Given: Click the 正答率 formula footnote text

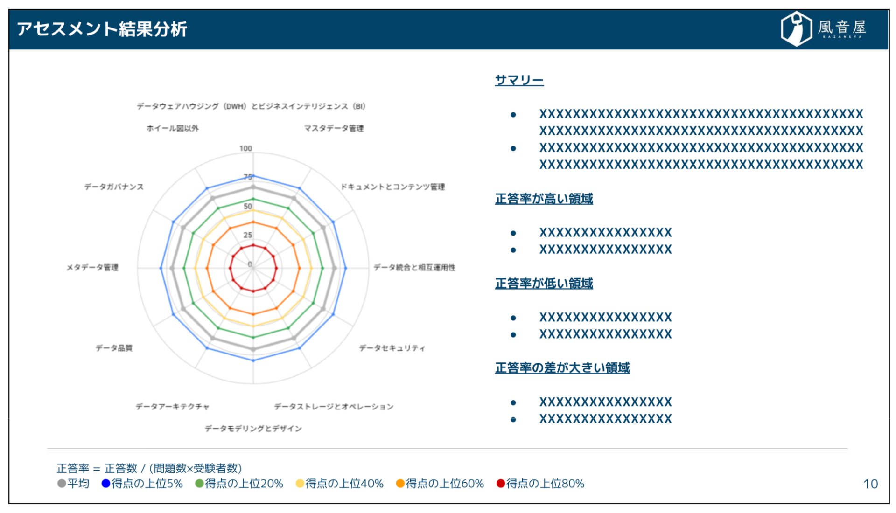Looking at the screenshot, I should click(x=149, y=468).
